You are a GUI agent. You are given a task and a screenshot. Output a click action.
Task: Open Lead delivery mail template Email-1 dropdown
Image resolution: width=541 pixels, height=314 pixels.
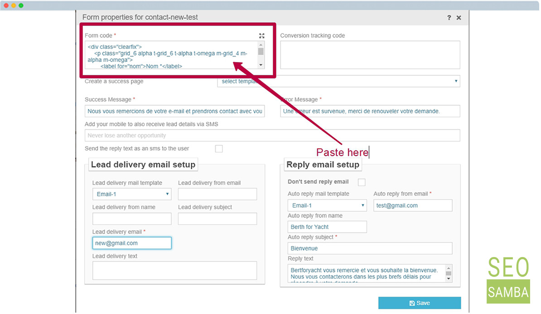pyautogui.click(x=132, y=194)
